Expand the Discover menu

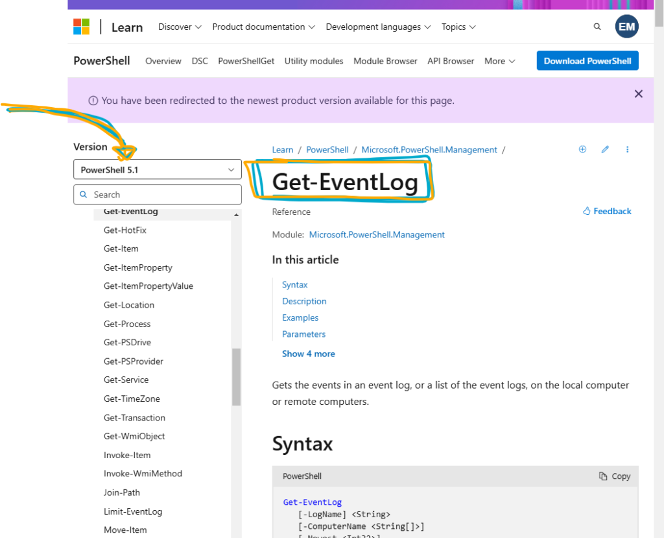coord(180,27)
